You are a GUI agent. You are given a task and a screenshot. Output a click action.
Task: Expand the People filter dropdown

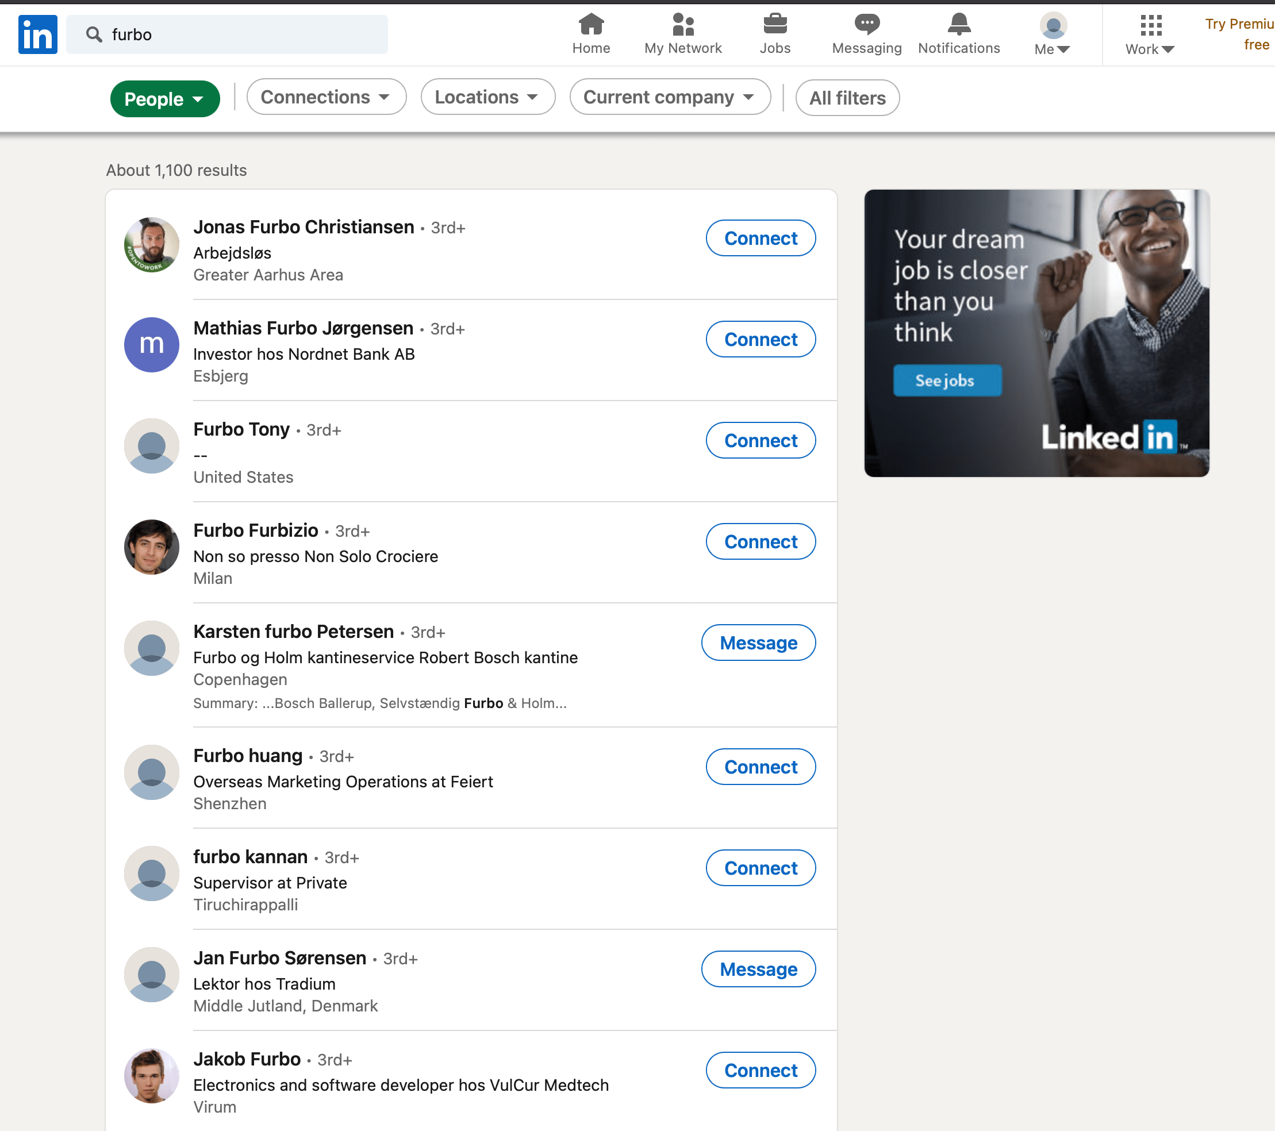(166, 98)
